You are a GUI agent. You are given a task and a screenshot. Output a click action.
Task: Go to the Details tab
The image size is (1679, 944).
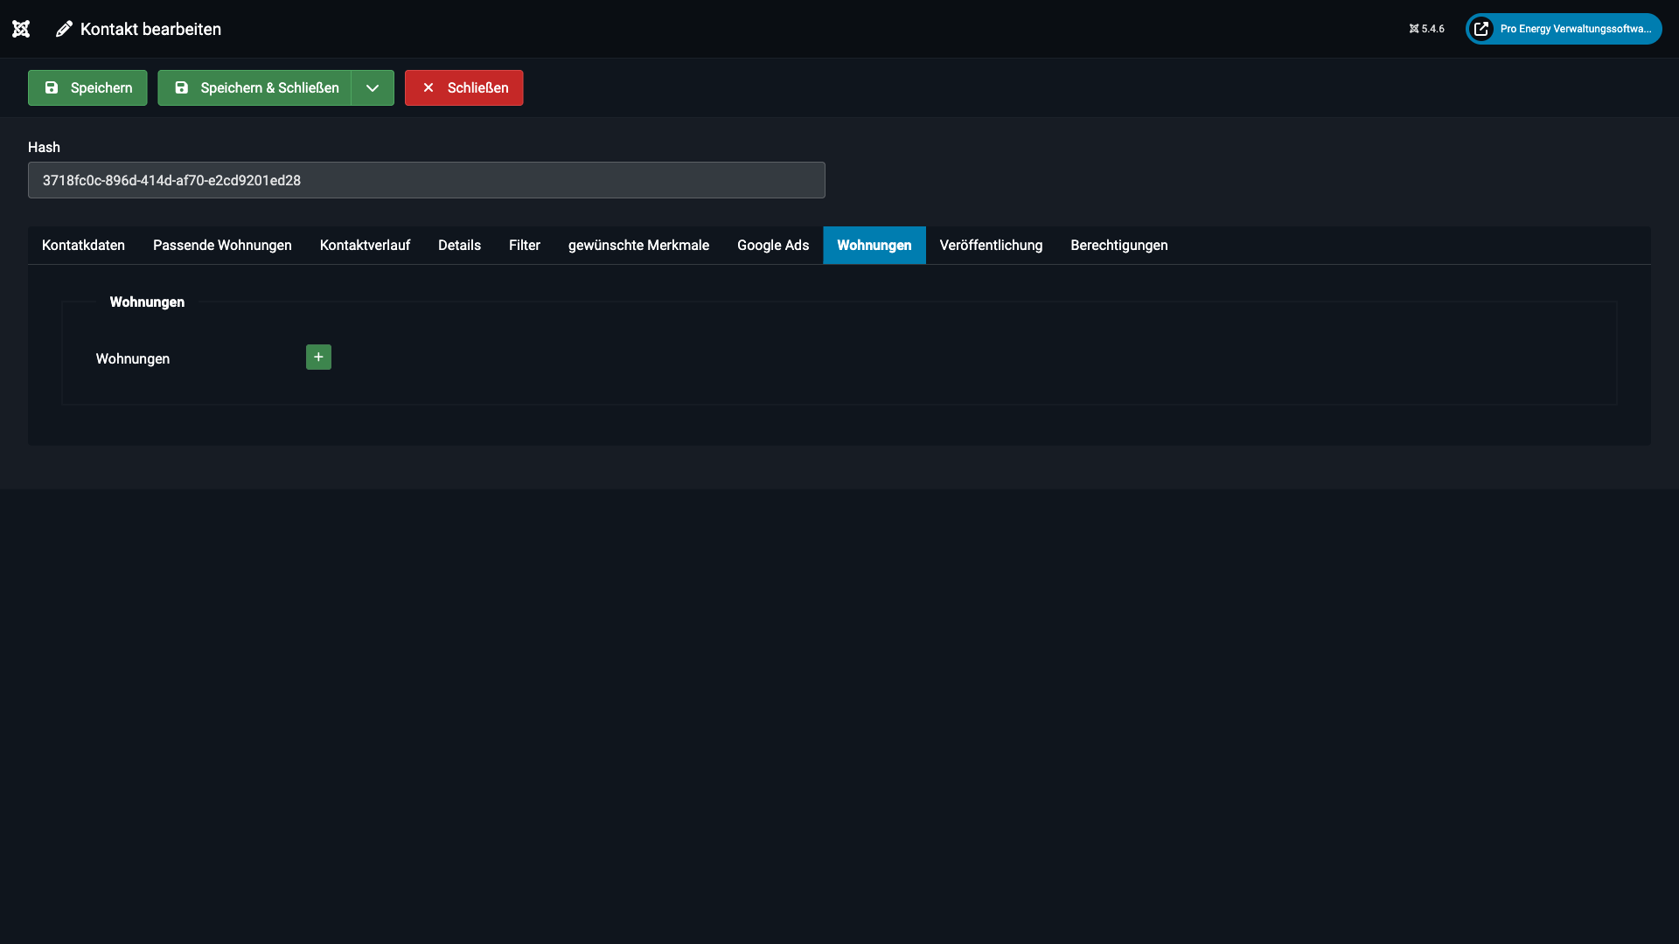tap(459, 245)
